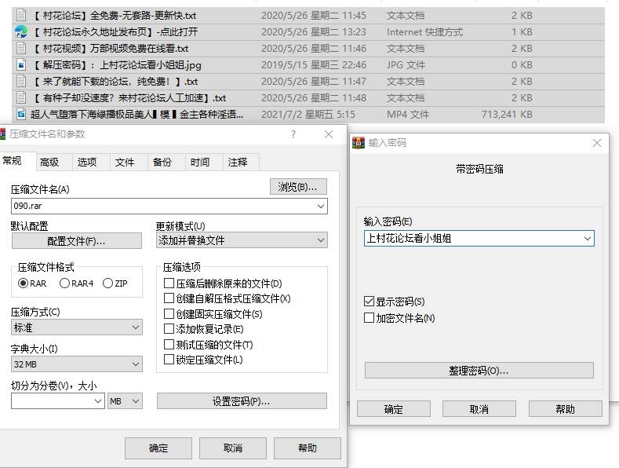Click the Internet shortcut Edge icon
The height and width of the screenshot is (468, 619).
click(x=21, y=32)
